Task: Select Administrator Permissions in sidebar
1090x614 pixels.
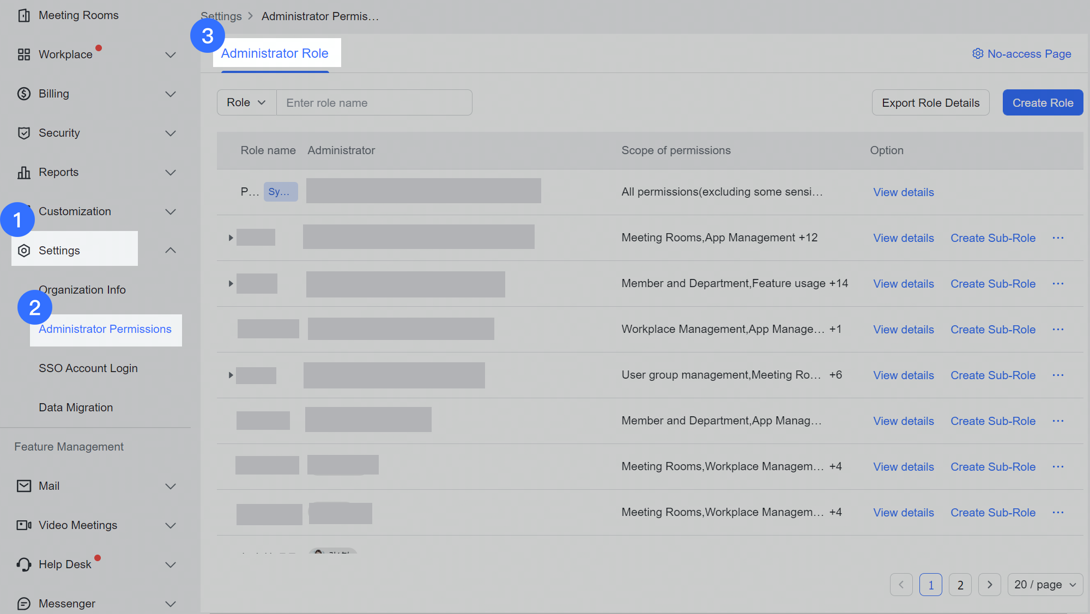Action: click(x=105, y=329)
